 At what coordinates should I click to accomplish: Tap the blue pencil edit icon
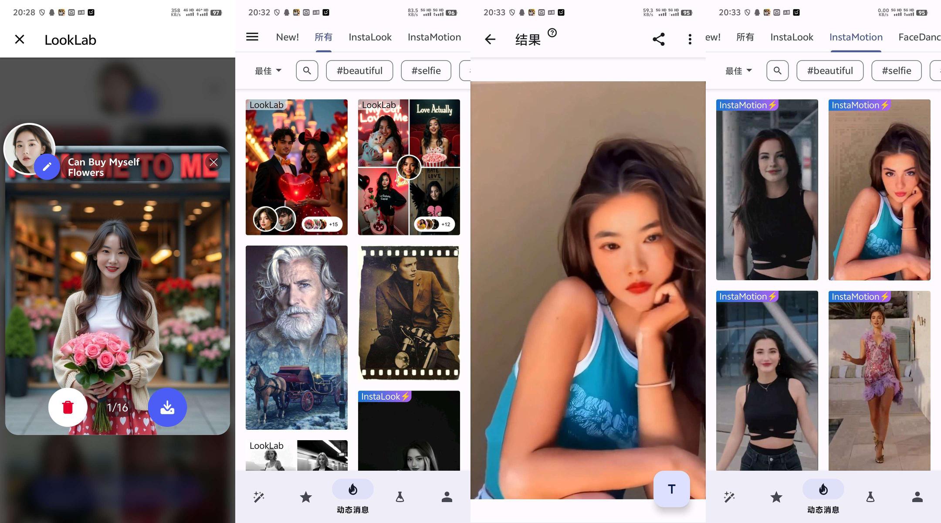click(47, 166)
